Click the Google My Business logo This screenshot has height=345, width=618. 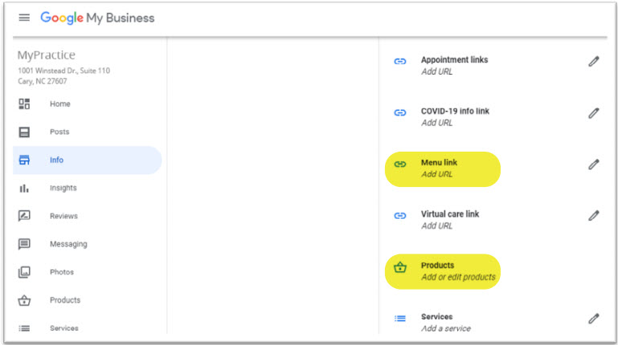click(97, 18)
